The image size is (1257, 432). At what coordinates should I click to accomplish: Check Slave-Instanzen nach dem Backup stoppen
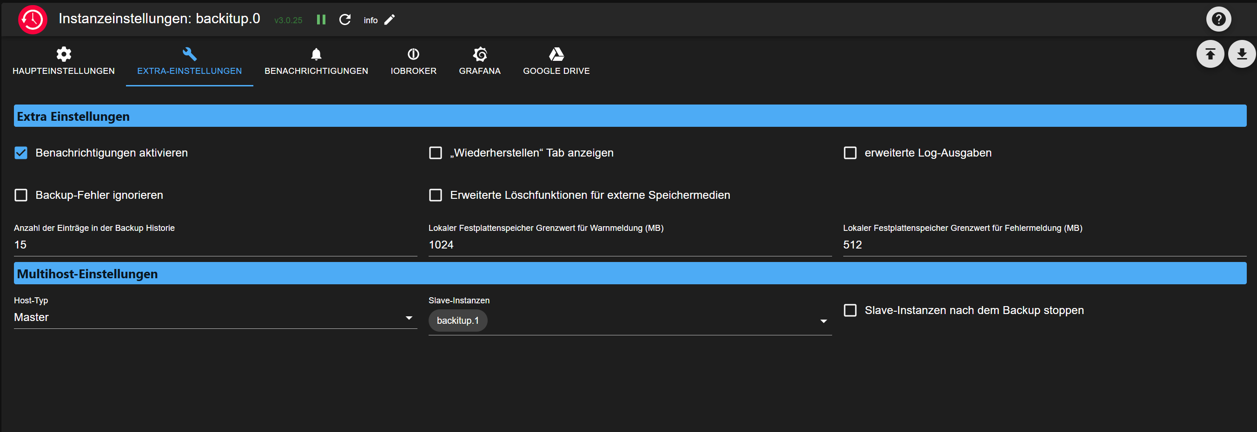tap(850, 311)
